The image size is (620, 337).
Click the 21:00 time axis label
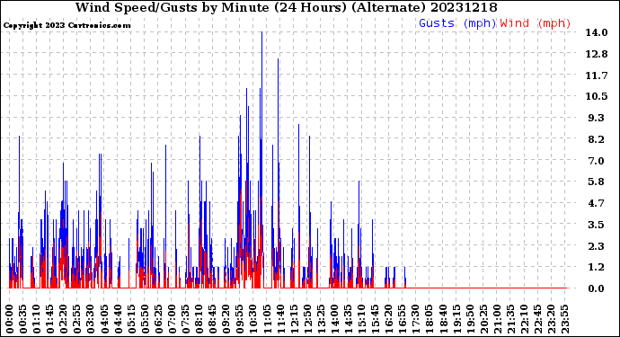pos(498,319)
